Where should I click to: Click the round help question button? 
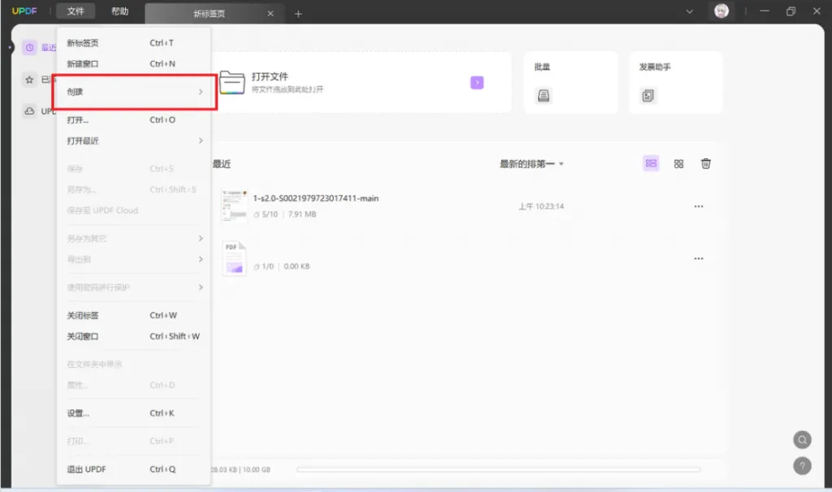(802, 466)
